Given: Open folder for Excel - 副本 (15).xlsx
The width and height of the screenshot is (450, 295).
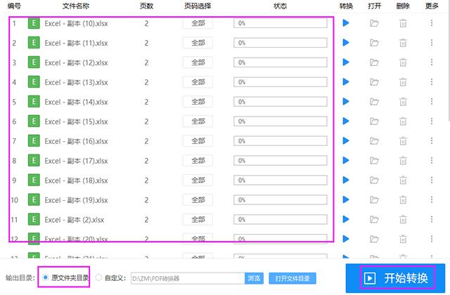Looking at the screenshot, I should click(x=374, y=122).
